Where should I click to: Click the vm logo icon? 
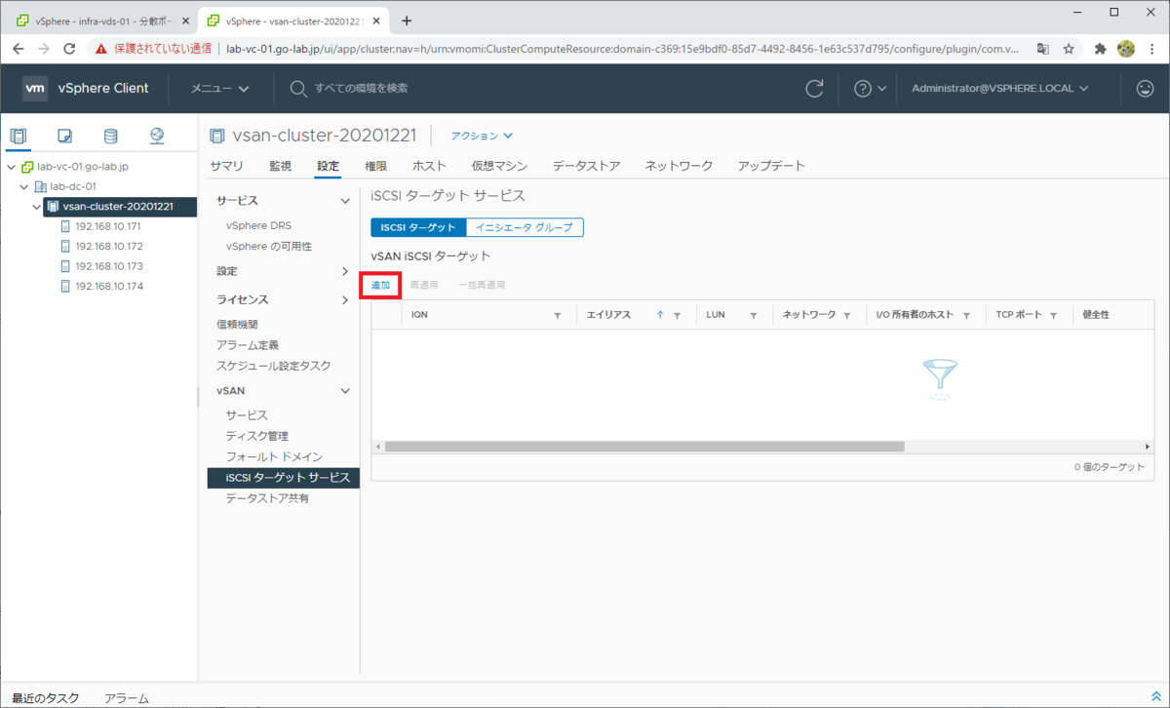click(35, 89)
